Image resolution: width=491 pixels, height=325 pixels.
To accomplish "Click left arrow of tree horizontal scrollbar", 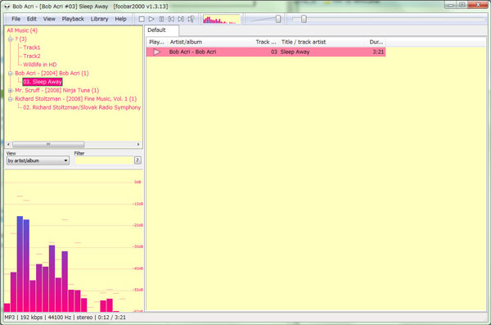I will [8, 144].
